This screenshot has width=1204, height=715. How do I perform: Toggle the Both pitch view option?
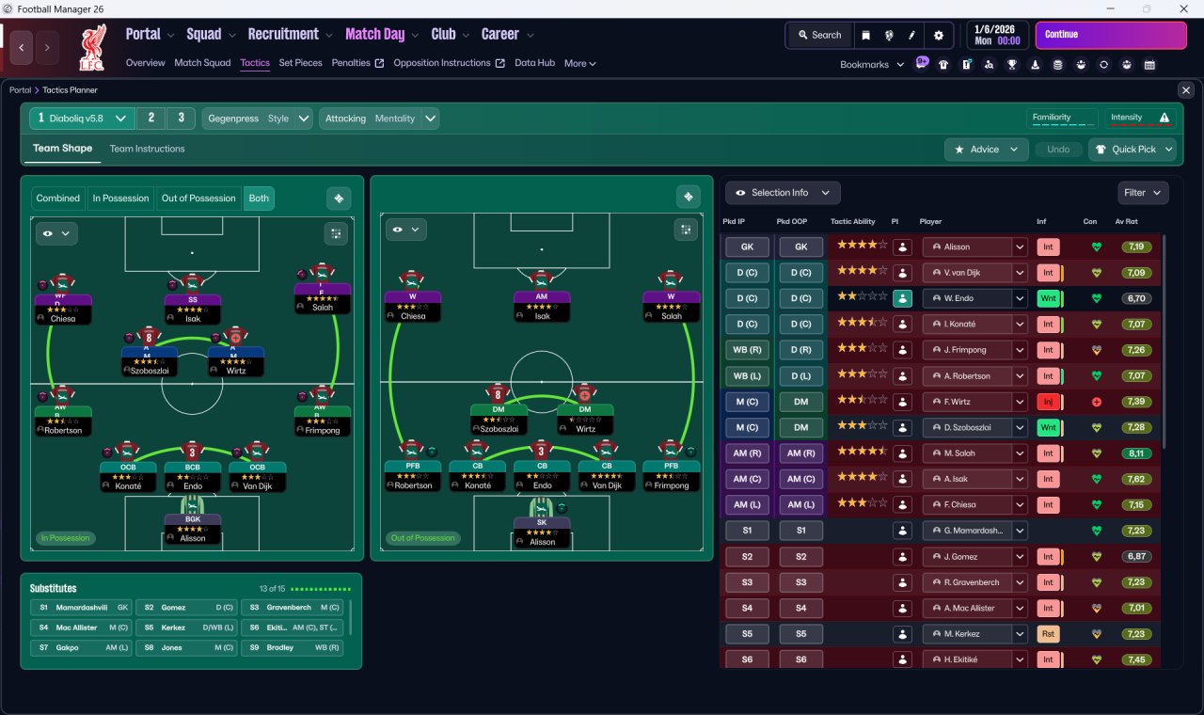(259, 199)
